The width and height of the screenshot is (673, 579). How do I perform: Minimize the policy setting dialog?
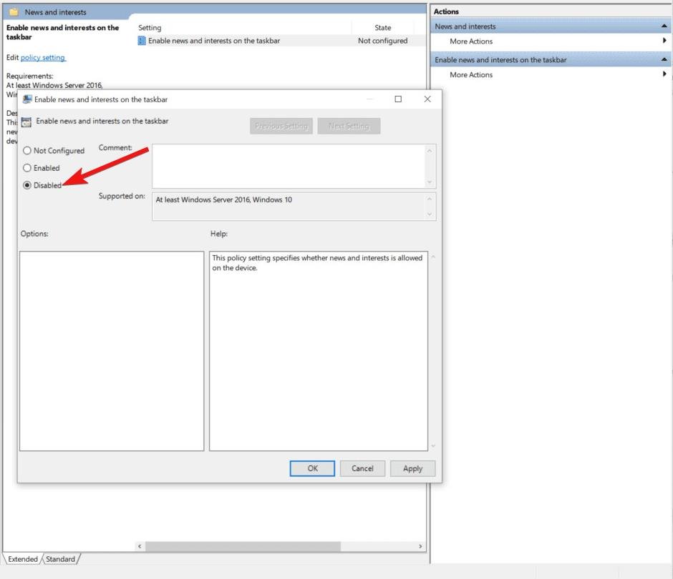click(x=369, y=99)
